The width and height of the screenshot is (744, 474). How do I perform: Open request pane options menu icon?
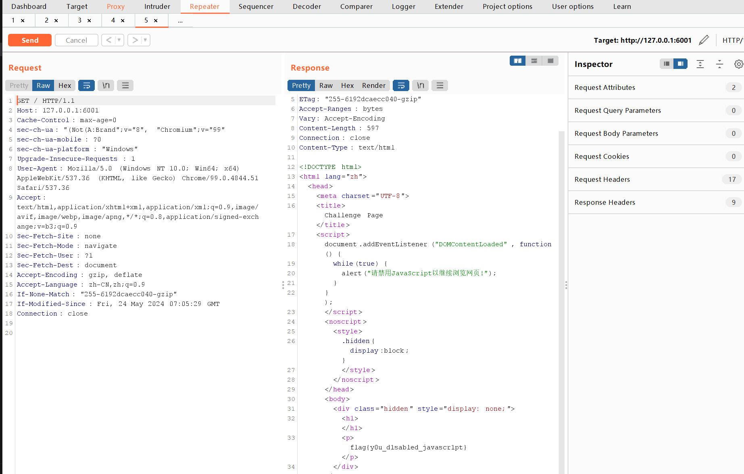click(x=125, y=85)
